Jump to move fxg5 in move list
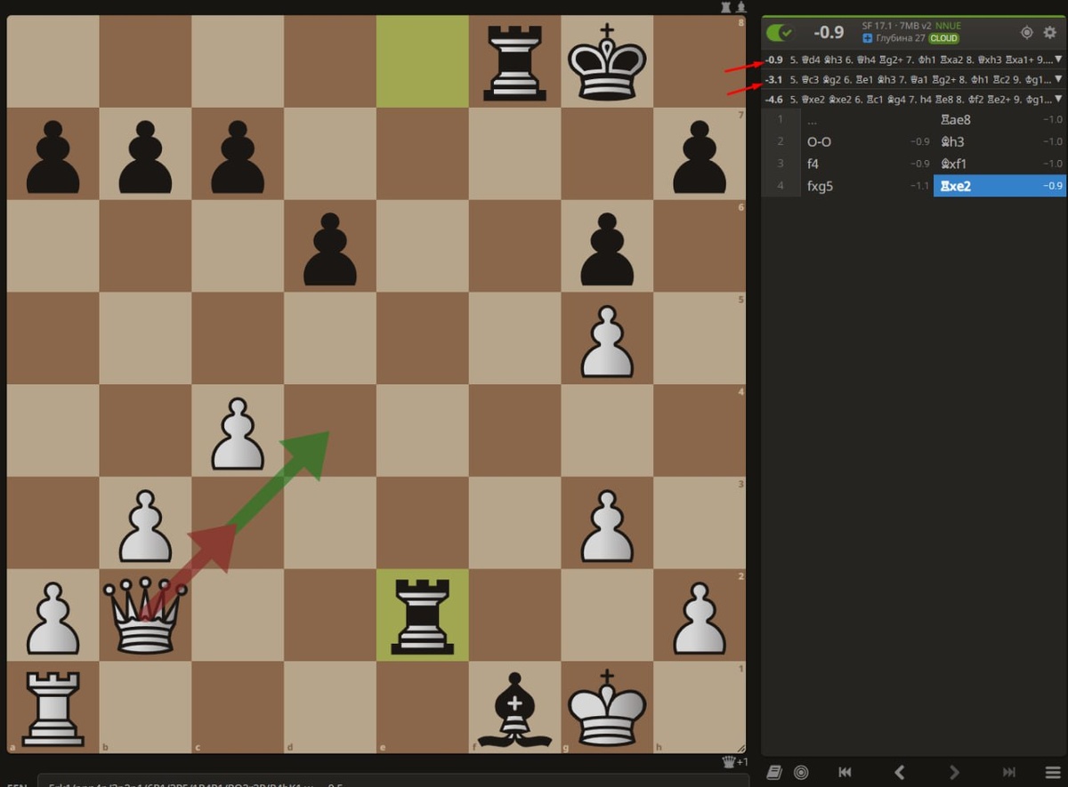 866,186
